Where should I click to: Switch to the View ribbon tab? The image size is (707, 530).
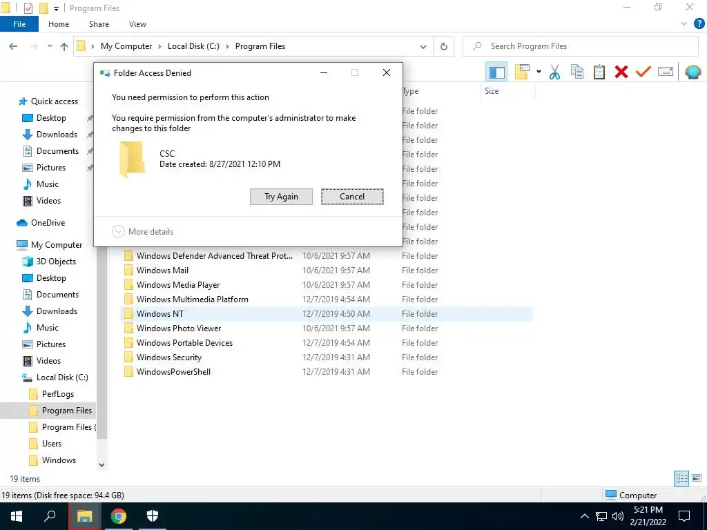click(x=137, y=24)
